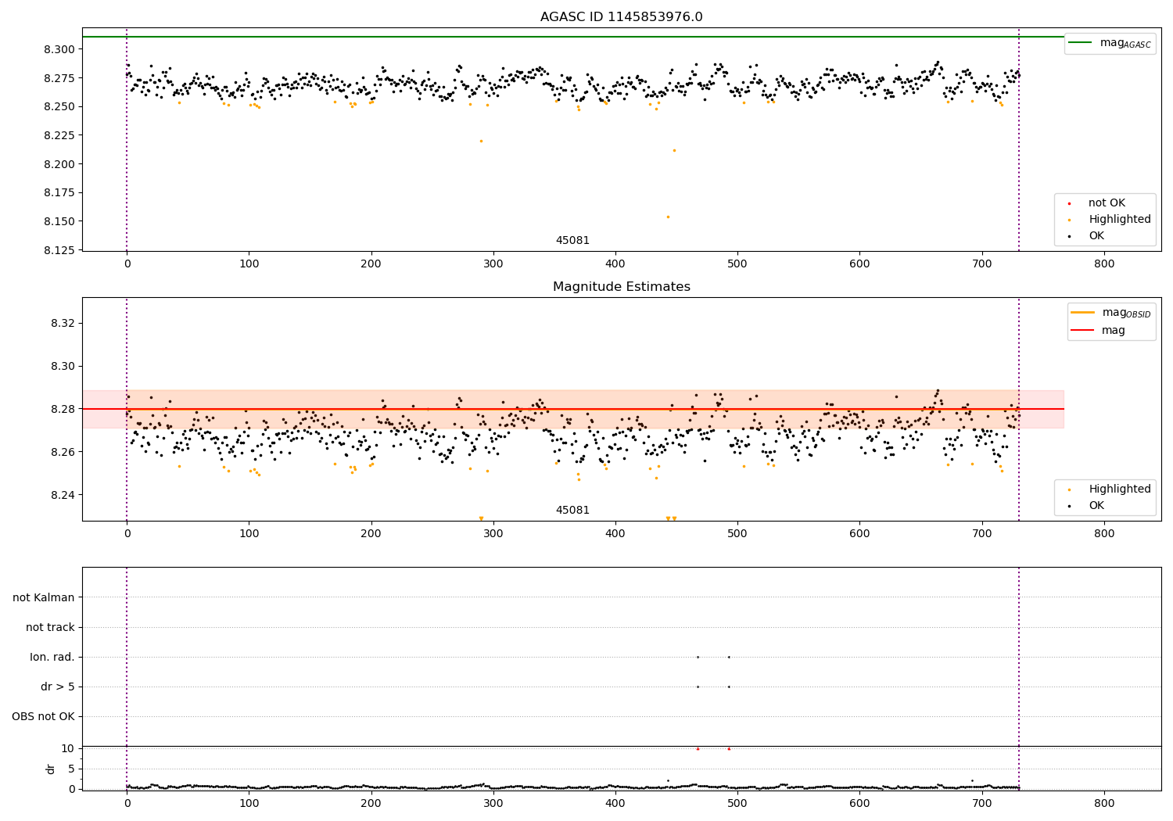This screenshot has height=821, width=1173.
Task: Click the 'AGASC ID 1145853976.0' plot title
Action: coord(621,17)
